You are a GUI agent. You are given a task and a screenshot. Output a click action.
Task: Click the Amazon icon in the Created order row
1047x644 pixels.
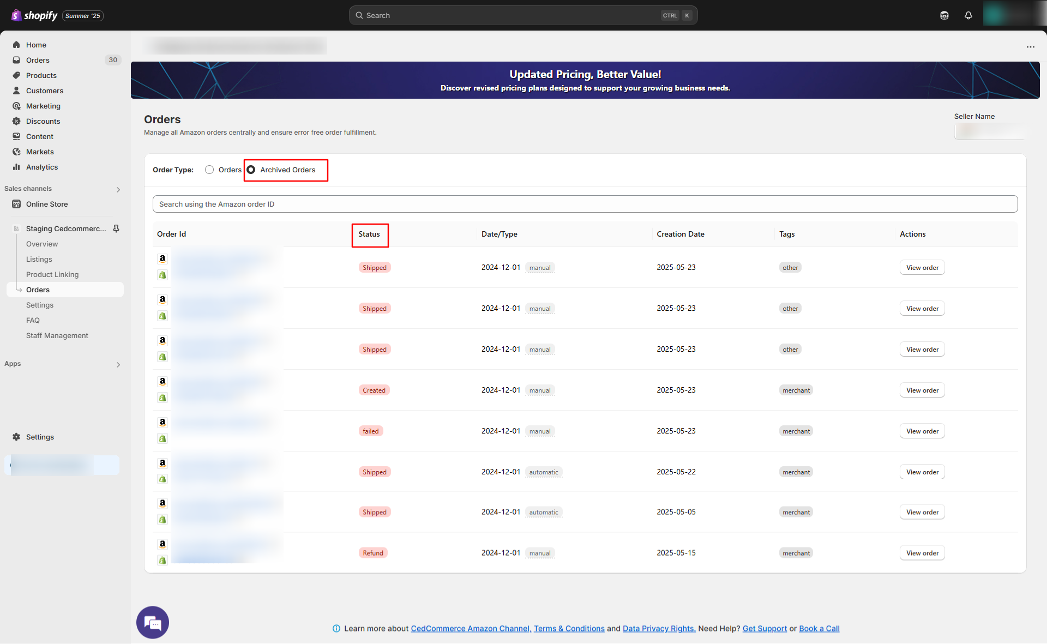[163, 381]
